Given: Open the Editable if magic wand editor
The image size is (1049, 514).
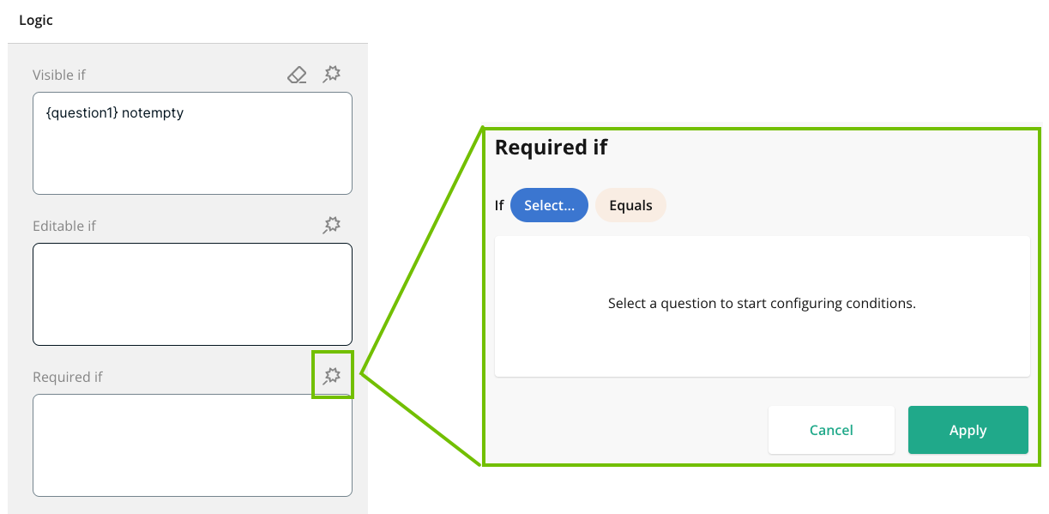Looking at the screenshot, I should pyautogui.click(x=332, y=226).
